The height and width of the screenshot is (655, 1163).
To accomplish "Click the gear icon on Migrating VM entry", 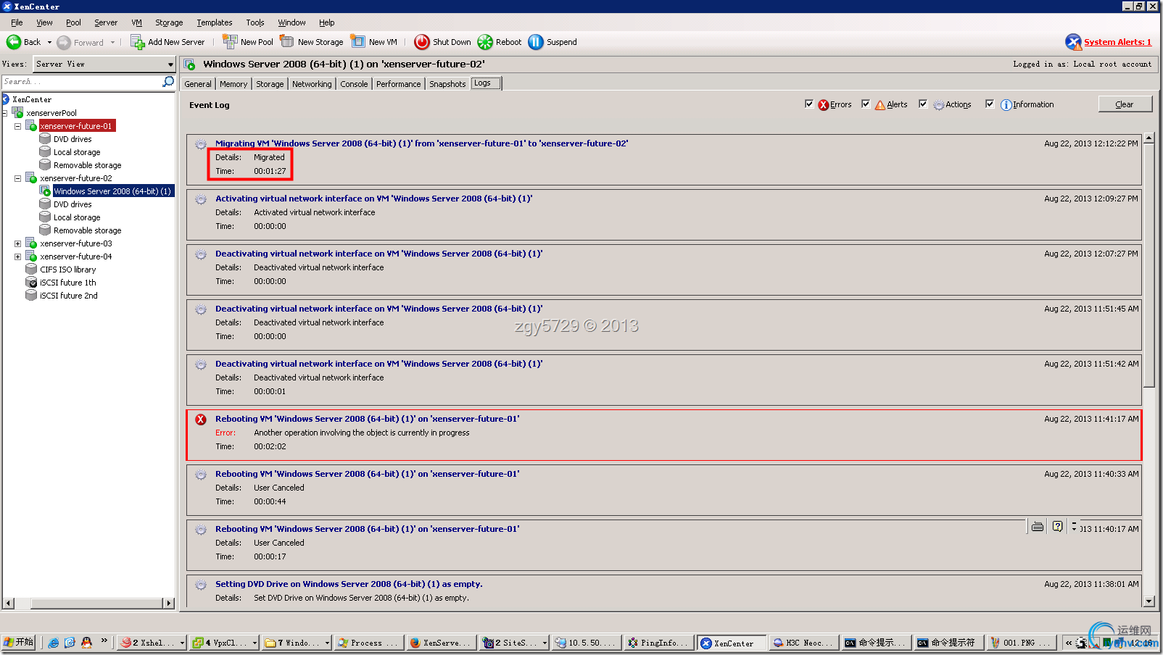I will click(x=201, y=144).
